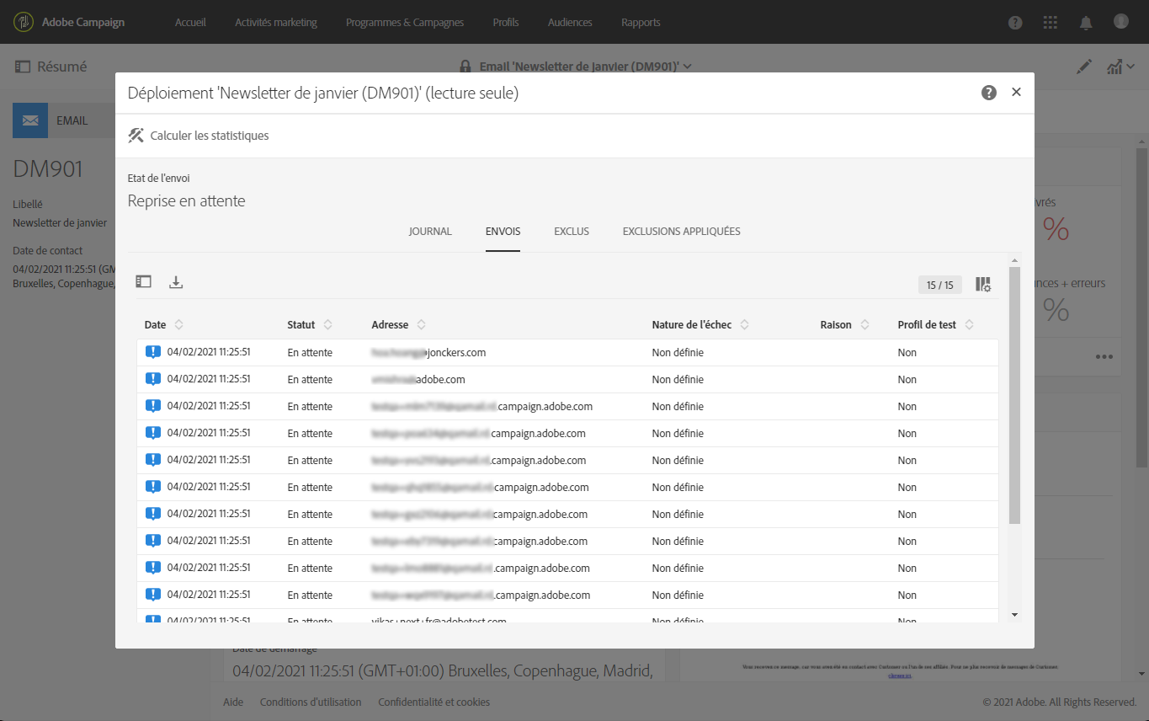
Task: Click the list scrollbar up arrow
Action: [1014, 261]
